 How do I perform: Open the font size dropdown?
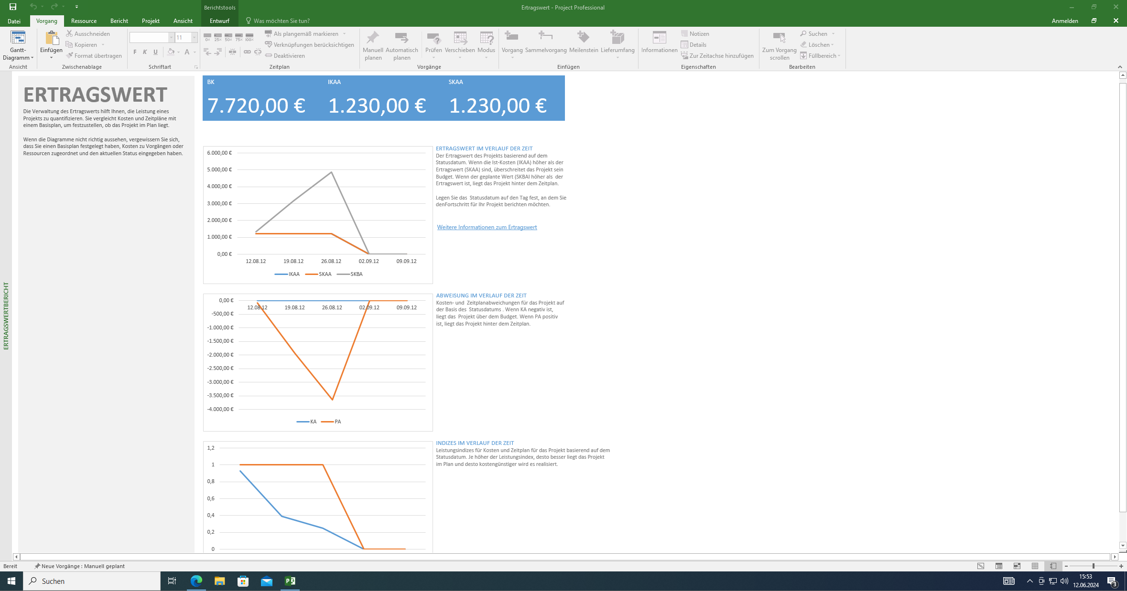pos(194,37)
